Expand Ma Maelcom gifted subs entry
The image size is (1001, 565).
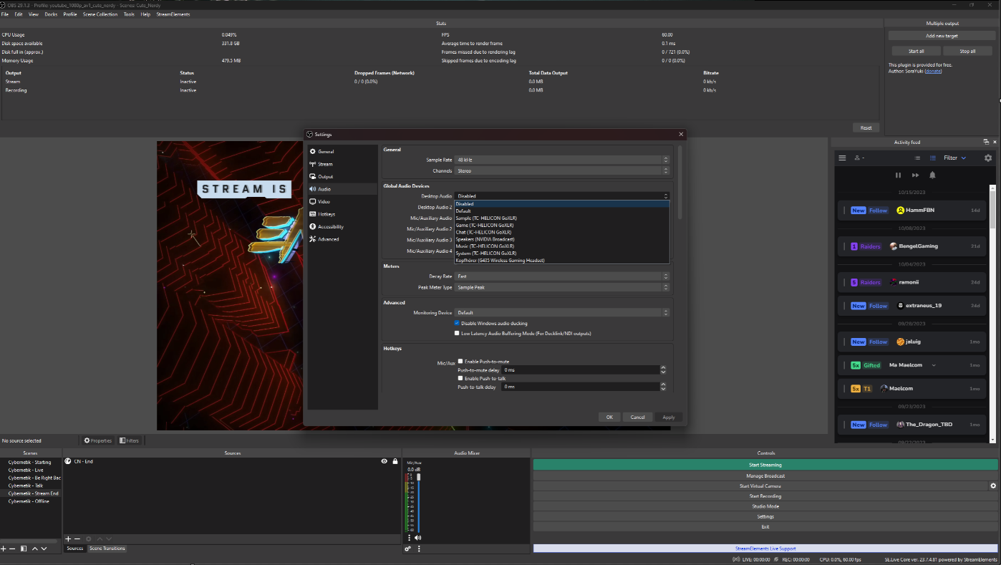pyautogui.click(x=933, y=365)
